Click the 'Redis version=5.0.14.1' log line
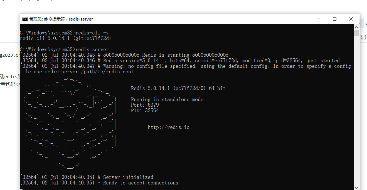The image size is (367, 190). point(180,61)
